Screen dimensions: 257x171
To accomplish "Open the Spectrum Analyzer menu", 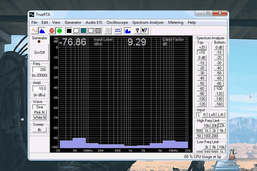I will coord(148,22).
